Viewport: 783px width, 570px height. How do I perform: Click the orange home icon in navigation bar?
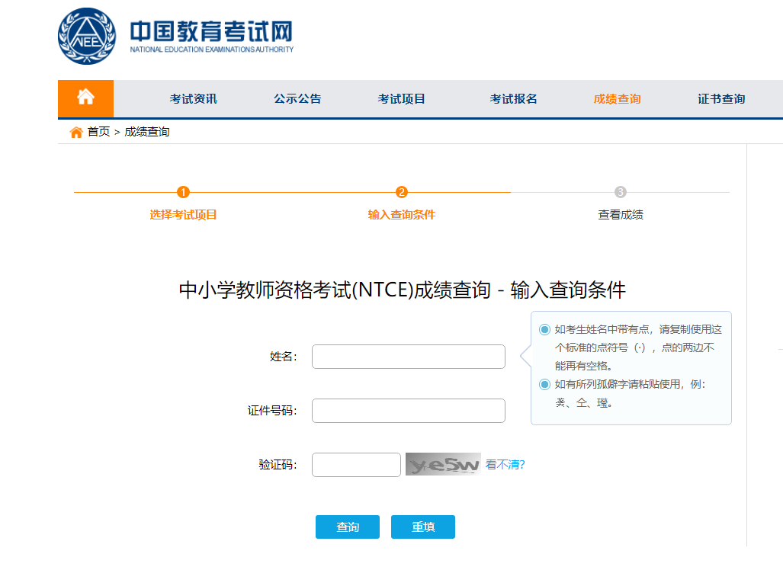click(x=85, y=98)
